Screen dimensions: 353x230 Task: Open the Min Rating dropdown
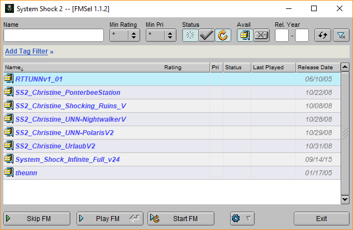click(x=125, y=35)
